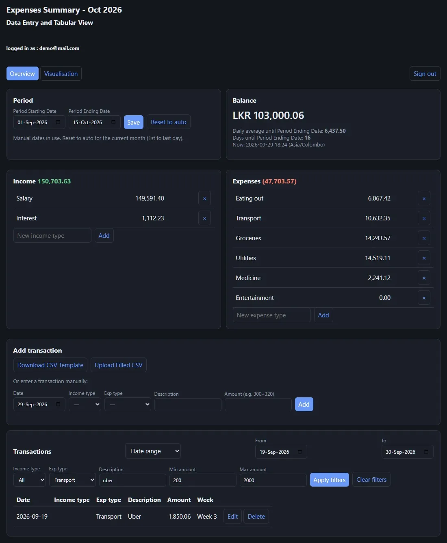The height and width of the screenshot is (543, 447).
Task: Focus the Min amount filter field
Action: (x=203, y=480)
